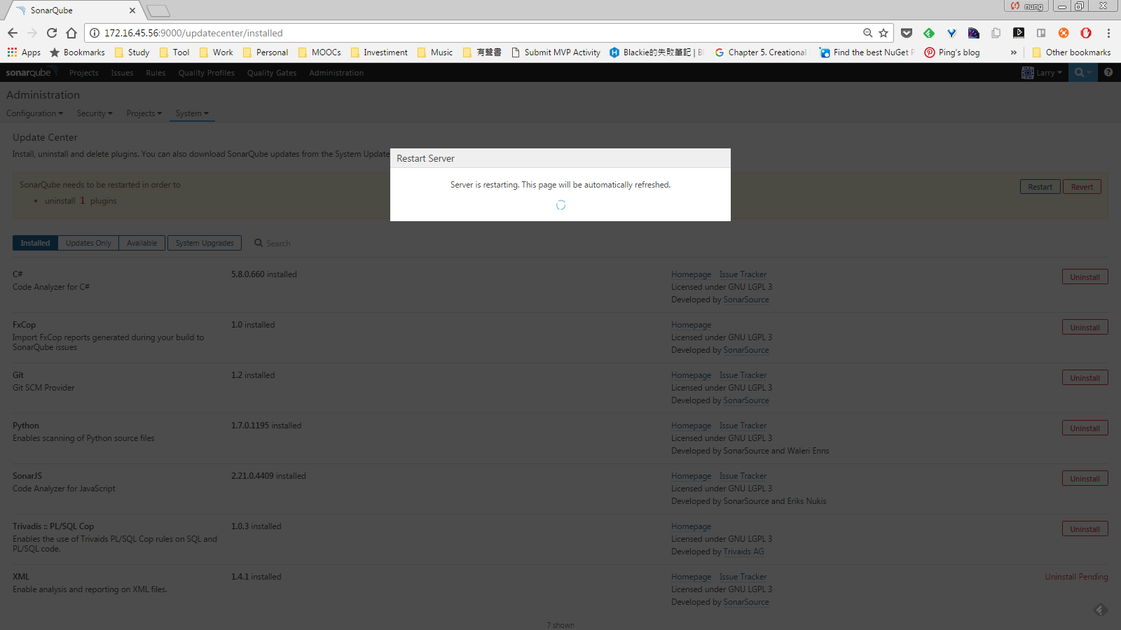The height and width of the screenshot is (630, 1121).
Task: Click the zoom magnifier icon in address bar
Action: pos(868,33)
